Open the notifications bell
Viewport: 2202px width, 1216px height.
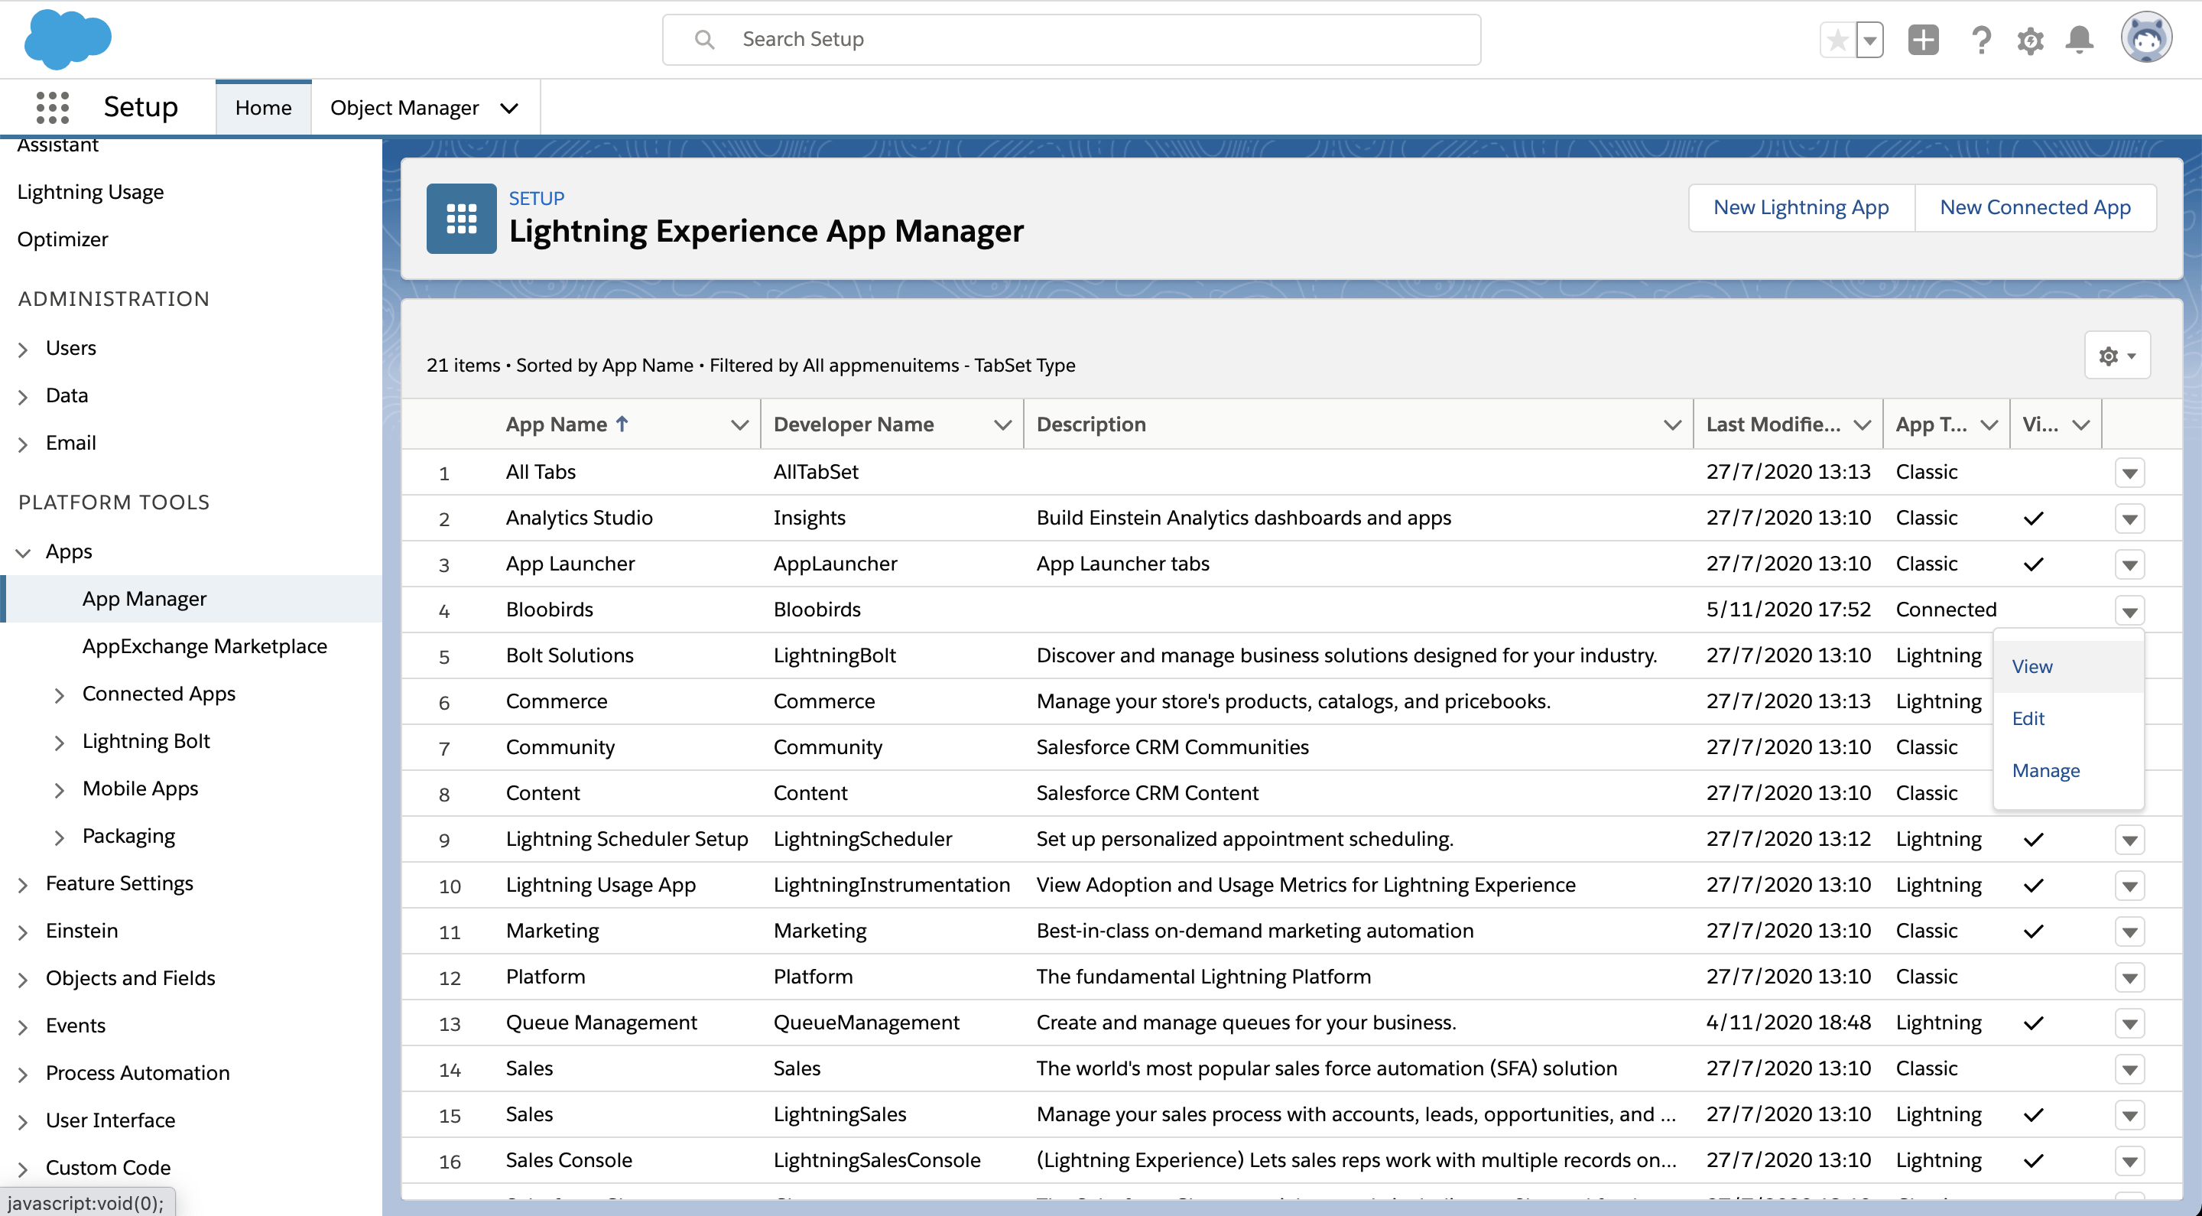pyautogui.click(x=2079, y=39)
